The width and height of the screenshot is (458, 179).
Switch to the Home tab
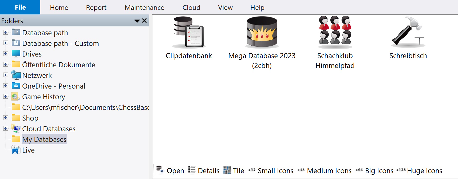(x=59, y=7)
